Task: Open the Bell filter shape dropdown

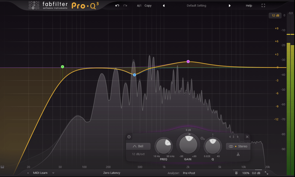Action: pos(138,146)
